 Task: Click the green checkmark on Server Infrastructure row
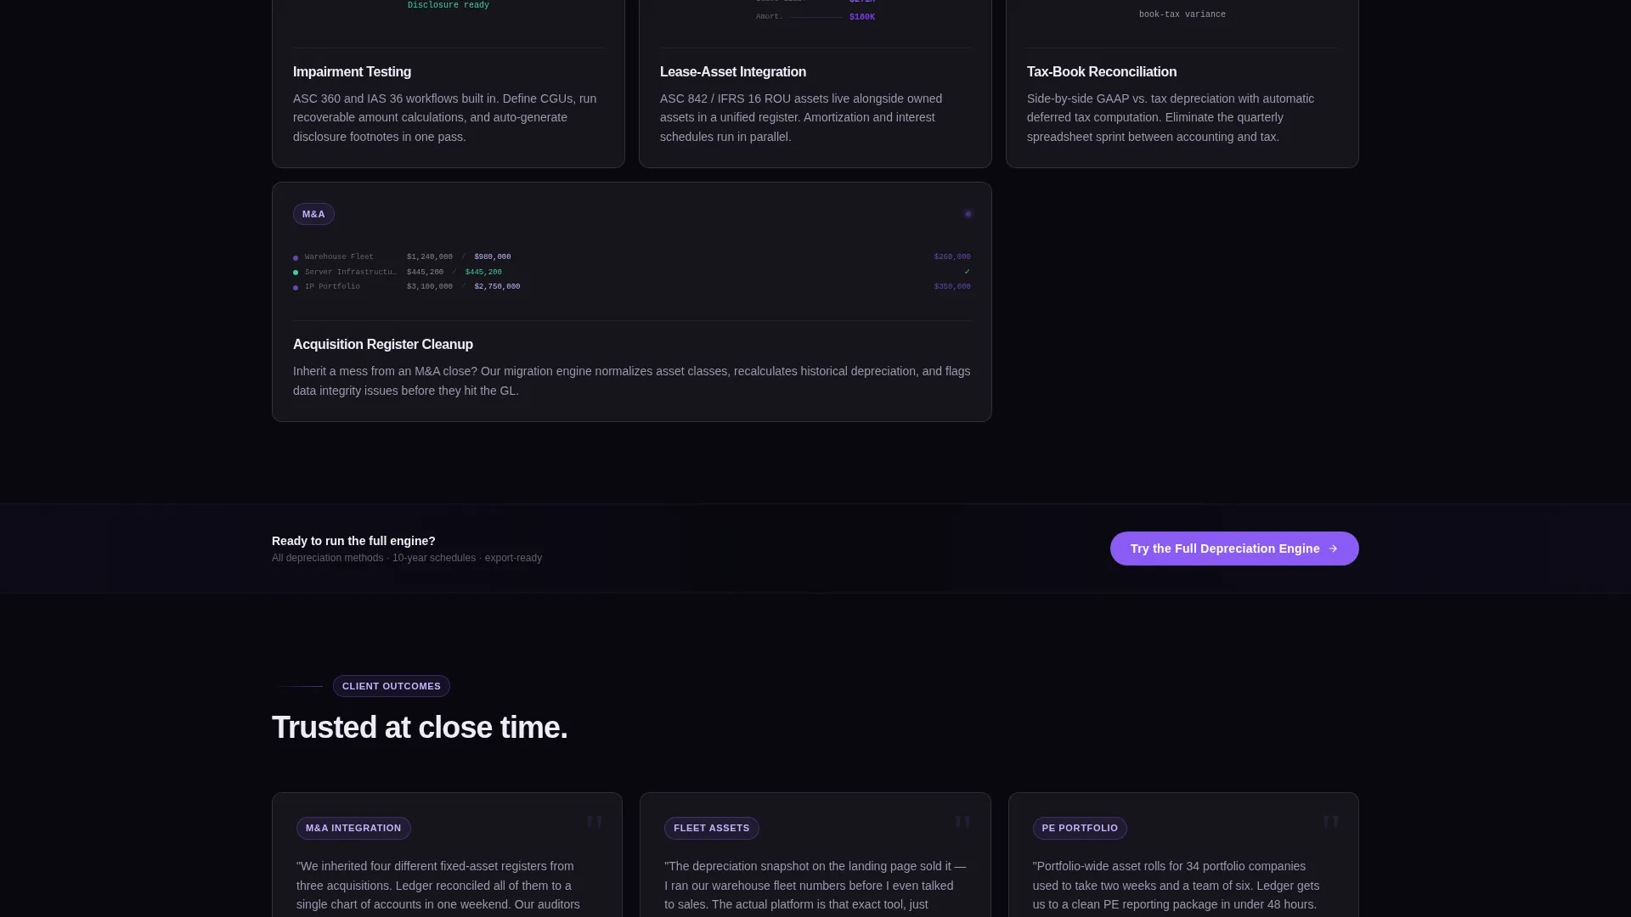pos(967,272)
